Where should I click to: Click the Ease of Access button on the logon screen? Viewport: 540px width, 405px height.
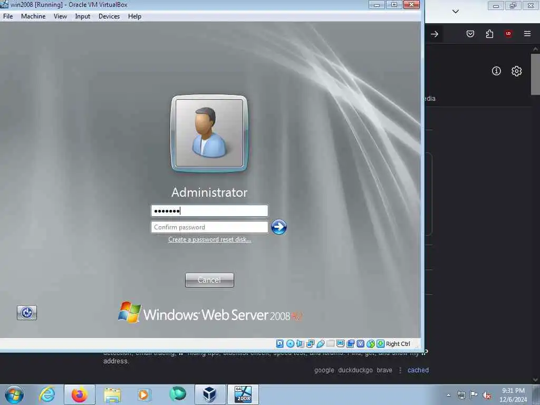tap(27, 313)
